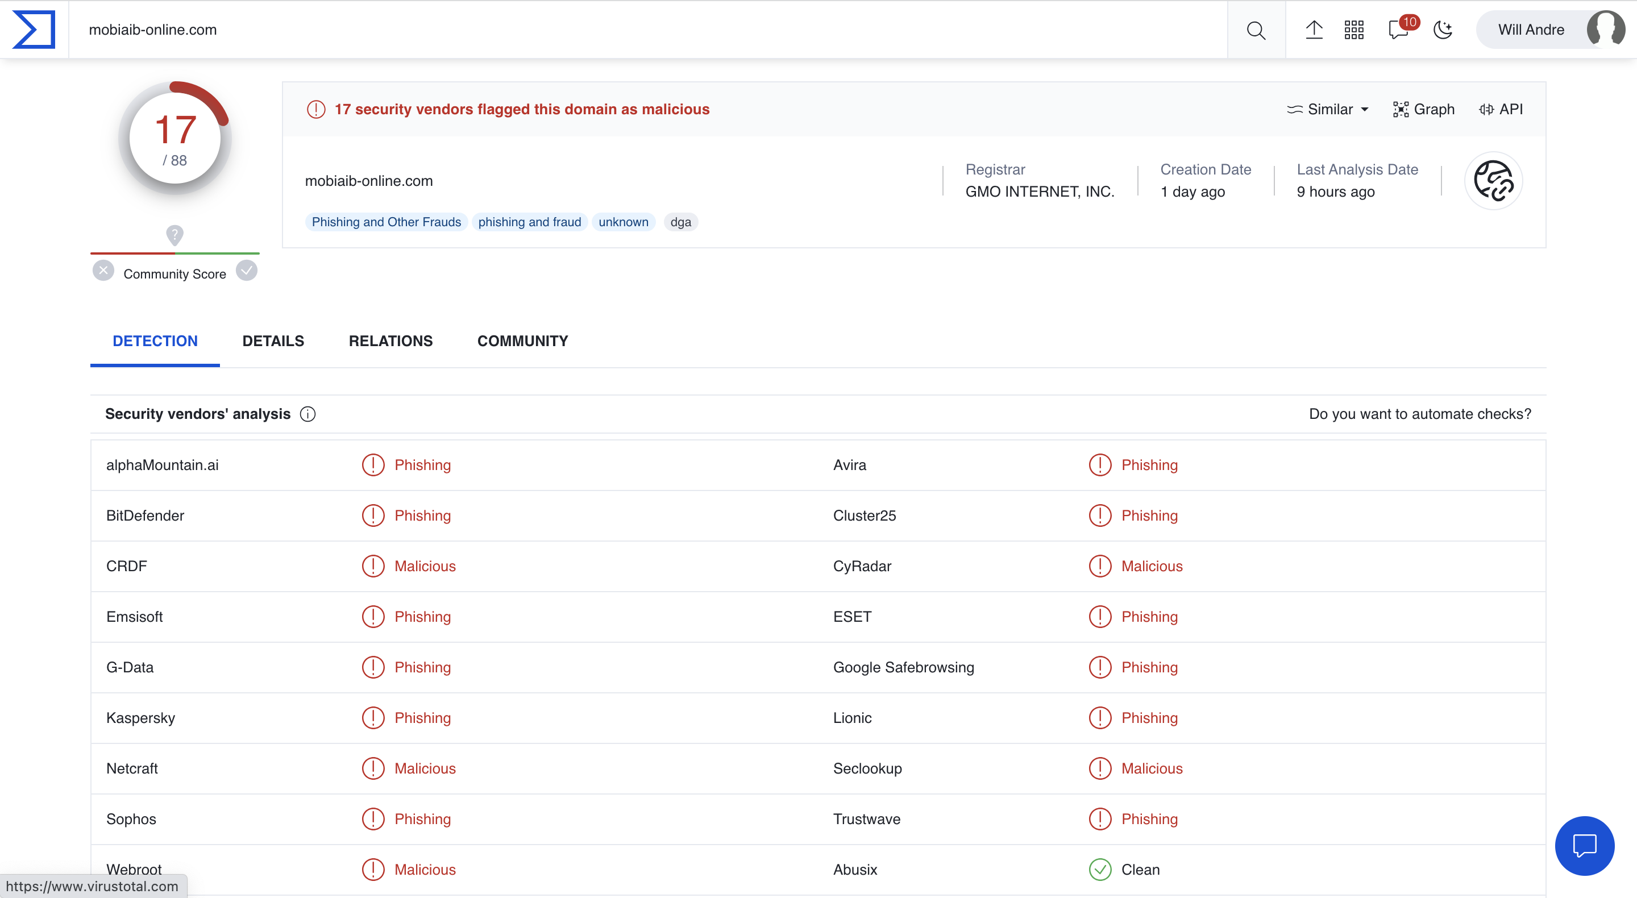
Task: Click the 'dga' tag
Action: 680,222
